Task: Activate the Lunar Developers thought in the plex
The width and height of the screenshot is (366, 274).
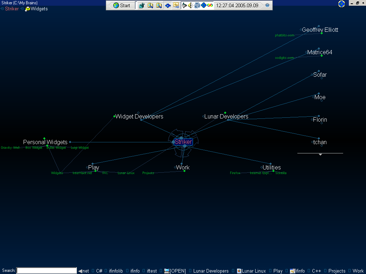Action: click(226, 117)
